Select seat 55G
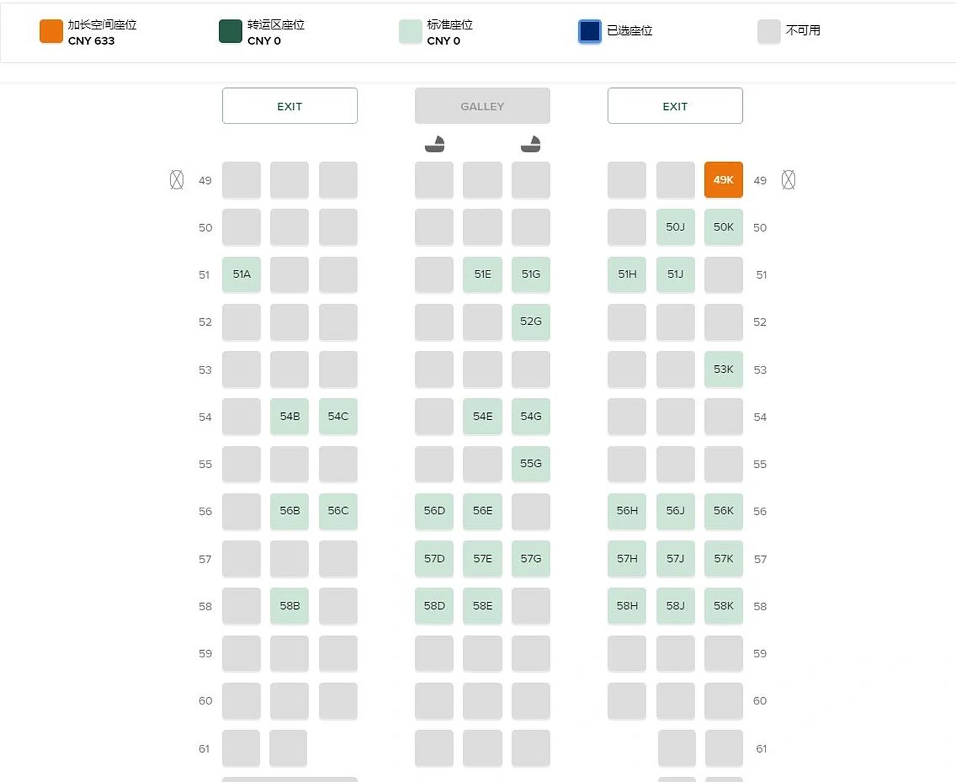The height and width of the screenshot is (782, 956). click(530, 464)
